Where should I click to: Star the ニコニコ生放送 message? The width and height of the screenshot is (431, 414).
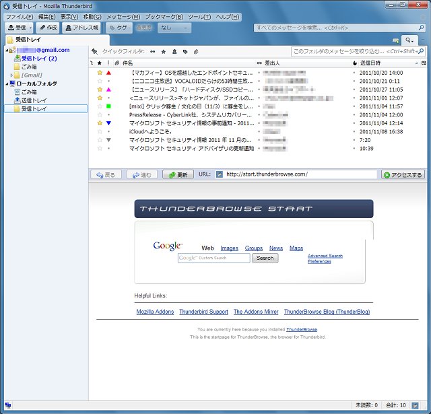pyautogui.click(x=100, y=81)
